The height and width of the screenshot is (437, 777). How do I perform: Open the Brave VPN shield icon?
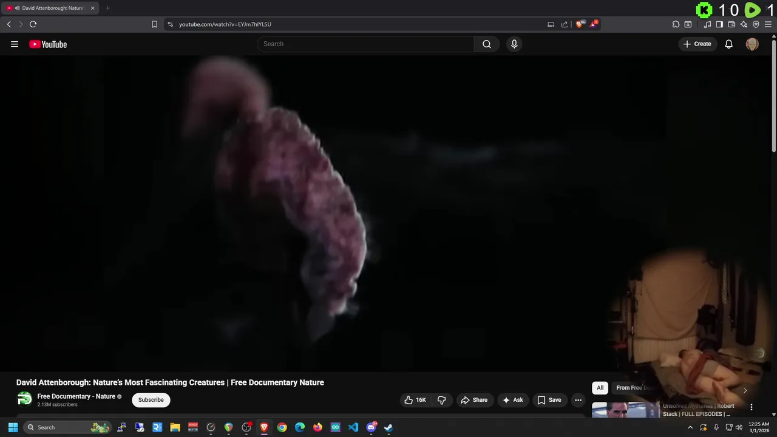pos(756,24)
